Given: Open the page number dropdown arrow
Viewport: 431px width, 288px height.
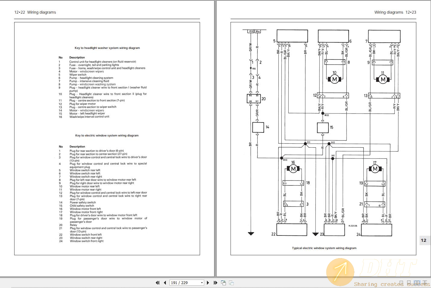Looking at the screenshot, I should click(x=202, y=283).
